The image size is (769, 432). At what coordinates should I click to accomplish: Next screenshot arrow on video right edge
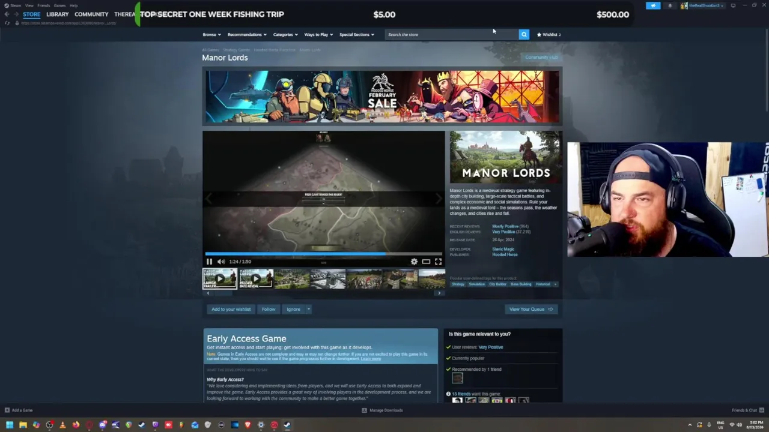tap(439, 199)
